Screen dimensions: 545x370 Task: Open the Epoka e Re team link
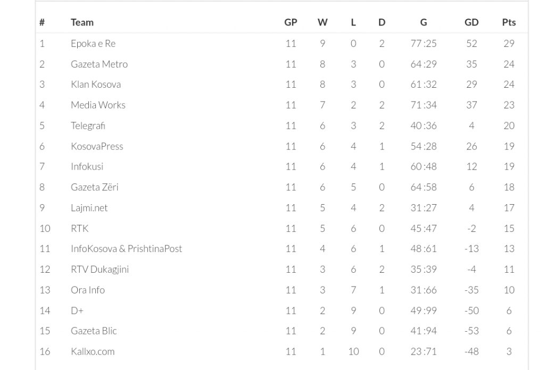93,44
